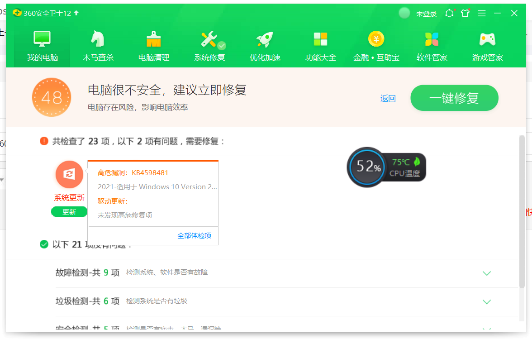Image resolution: width=532 pixels, height=339 pixels.
Task: Click 检测系统是否有垃圾 description
Action: tap(157, 301)
